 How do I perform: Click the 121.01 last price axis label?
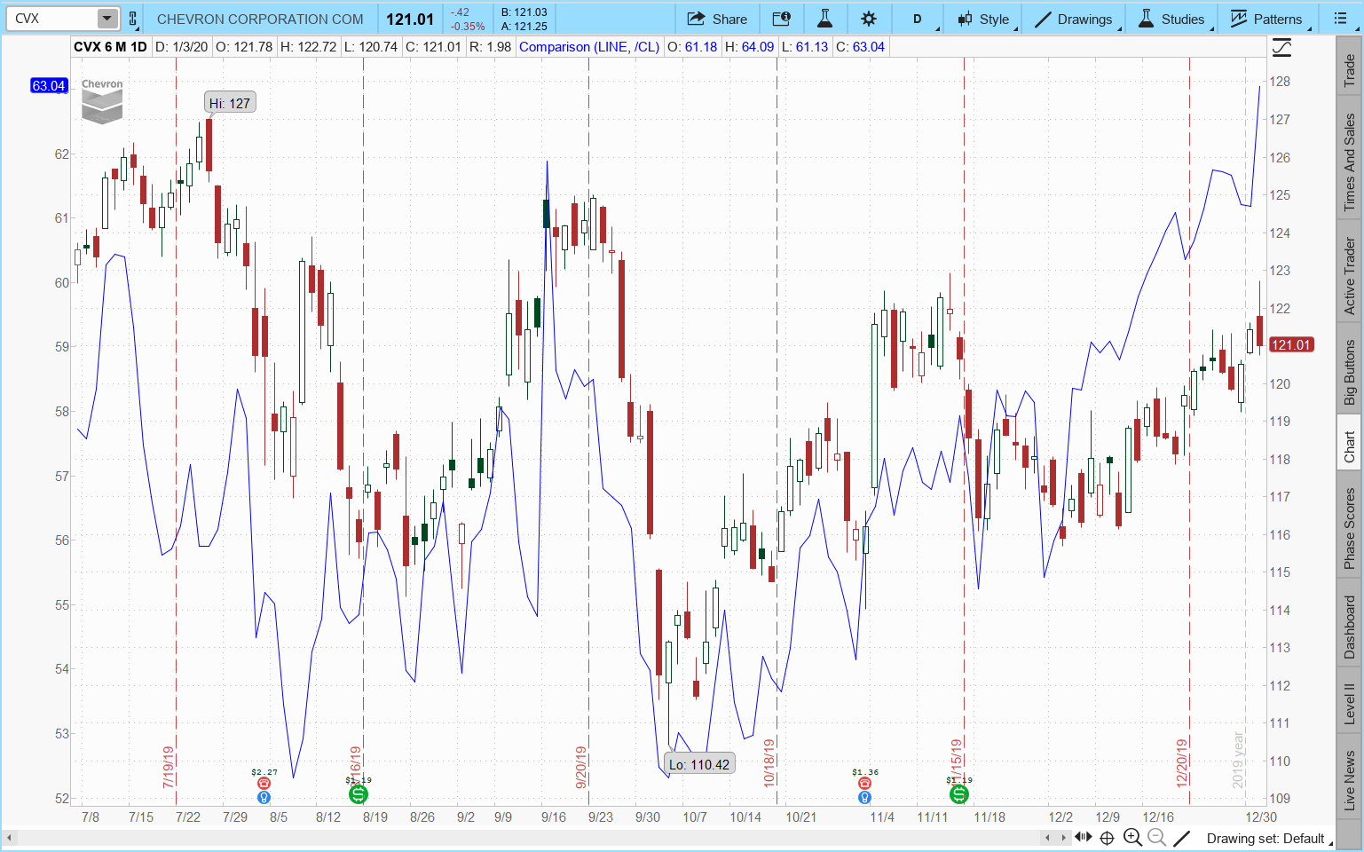pyautogui.click(x=1291, y=345)
